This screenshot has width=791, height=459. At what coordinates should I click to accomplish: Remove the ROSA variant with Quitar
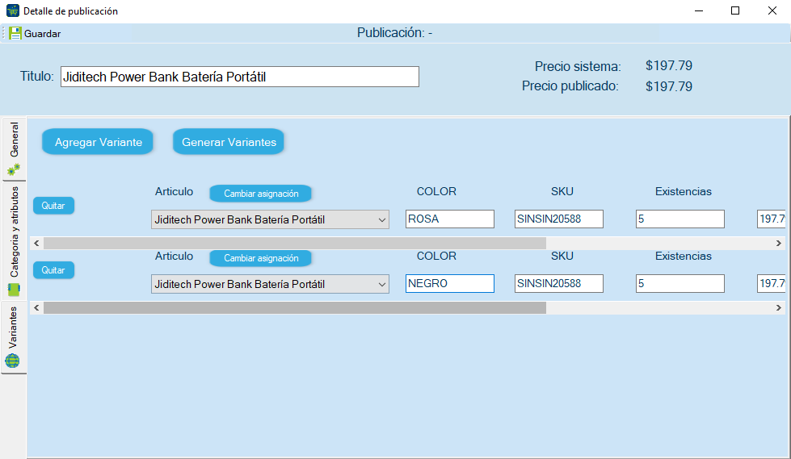coord(53,206)
